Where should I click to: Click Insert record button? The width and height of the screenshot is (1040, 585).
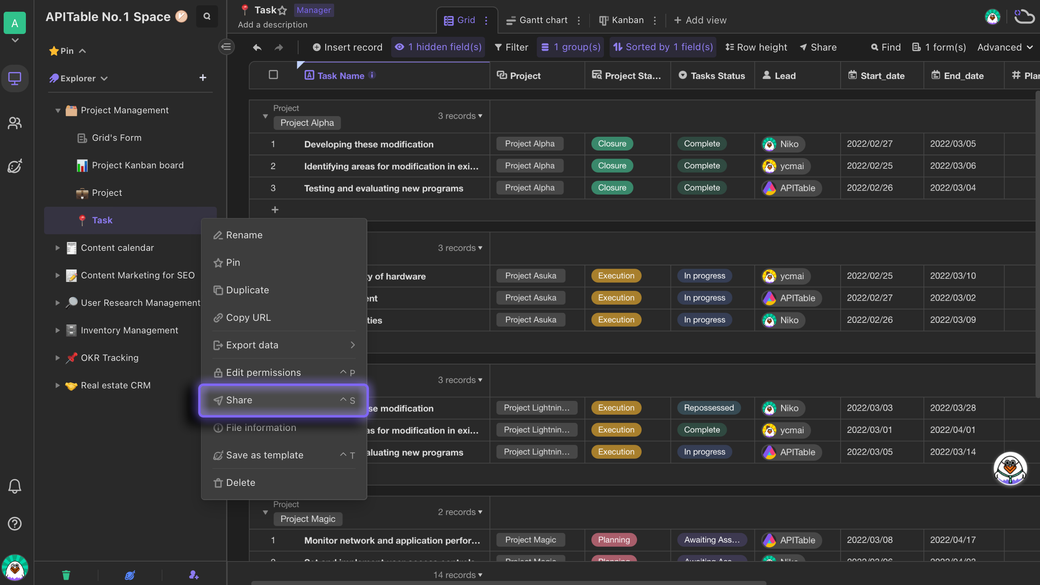(347, 47)
